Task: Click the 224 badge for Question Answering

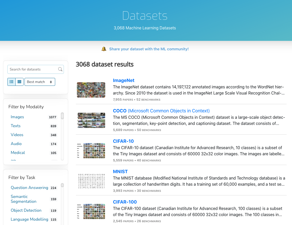Action: tap(53, 188)
